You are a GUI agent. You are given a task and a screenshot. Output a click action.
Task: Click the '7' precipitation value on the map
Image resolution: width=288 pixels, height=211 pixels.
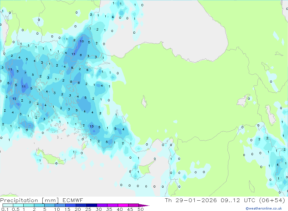[25, 73]
